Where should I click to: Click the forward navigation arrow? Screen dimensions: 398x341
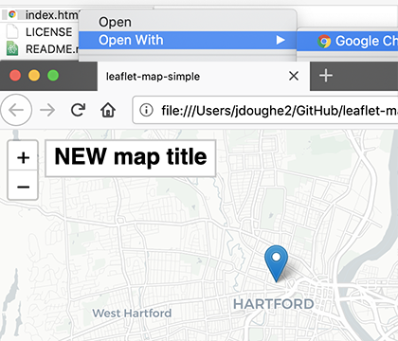point(47,110)
